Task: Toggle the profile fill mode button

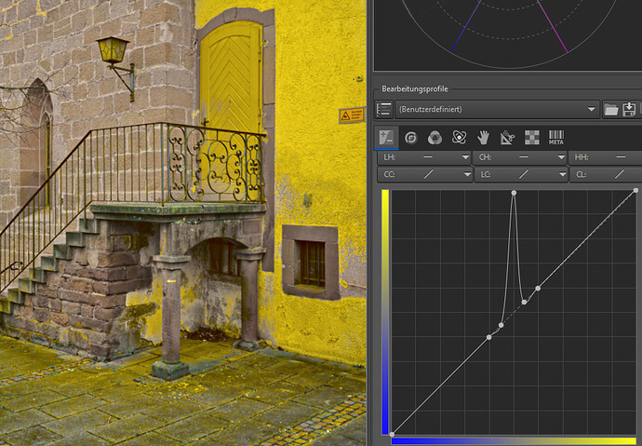Action: [383, 110]
